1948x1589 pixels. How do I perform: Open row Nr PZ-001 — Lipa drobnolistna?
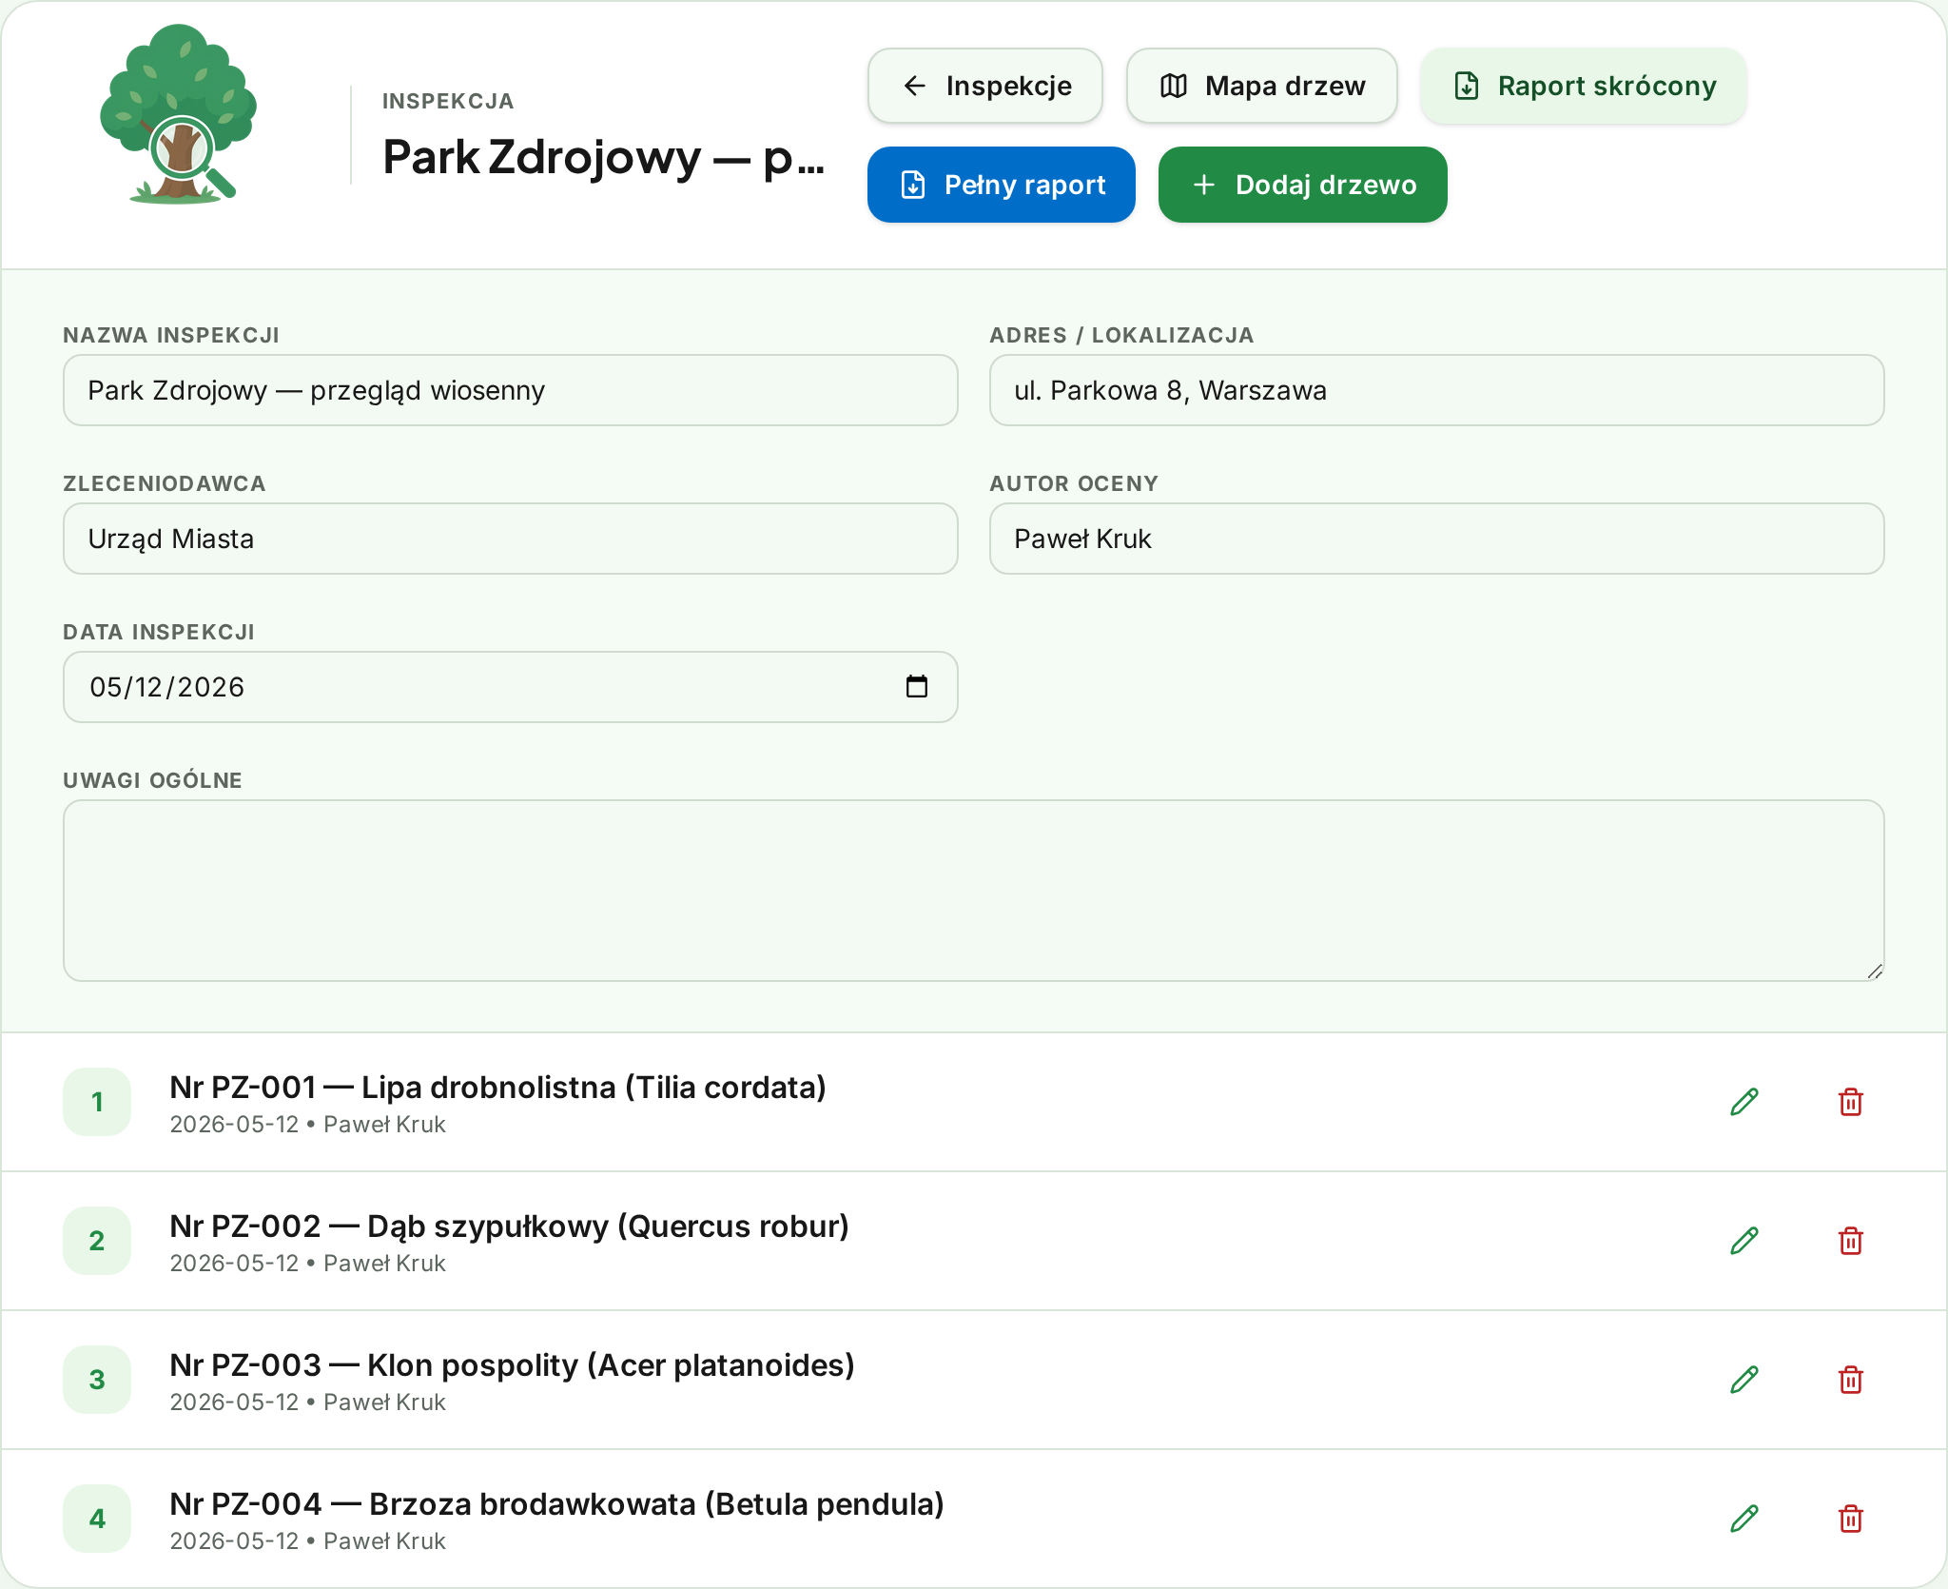[974, 1102]
